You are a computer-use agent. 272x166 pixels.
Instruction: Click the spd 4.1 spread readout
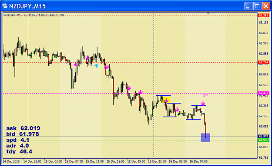click(18, 140)
